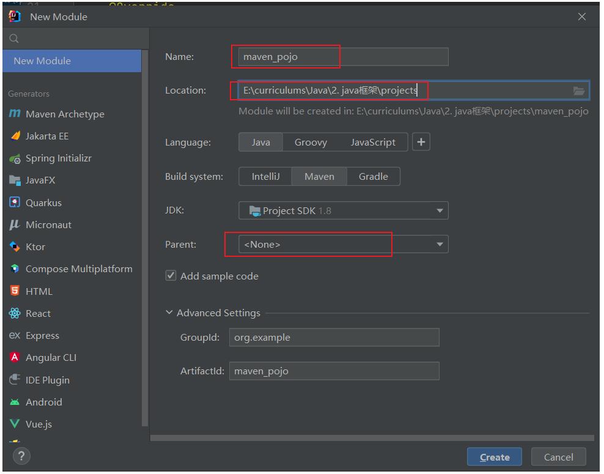Choose the Angular CLI generator icon
The height and width of the screenshot is (474, 604).
tap(15, 358)
